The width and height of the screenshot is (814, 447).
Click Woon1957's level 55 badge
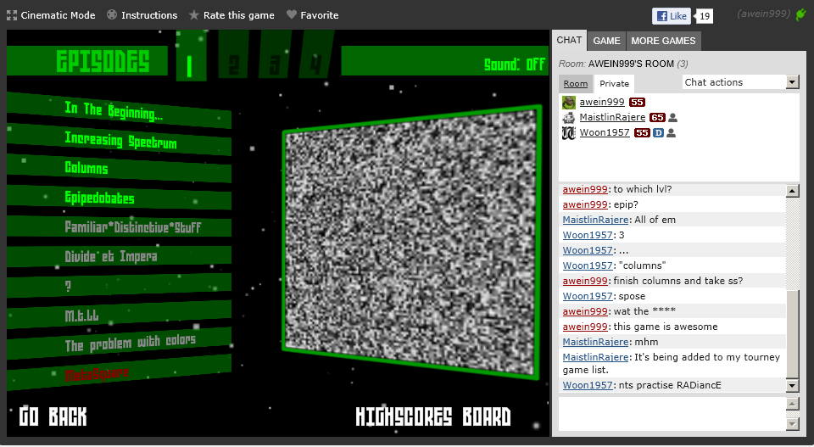(642, 133)
